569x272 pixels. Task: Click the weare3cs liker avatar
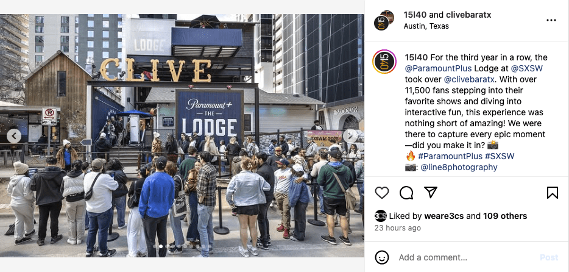[x=380, y=216]
